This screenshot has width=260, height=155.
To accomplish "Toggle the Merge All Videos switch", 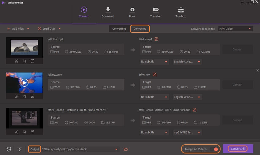I will pos(214,149).
